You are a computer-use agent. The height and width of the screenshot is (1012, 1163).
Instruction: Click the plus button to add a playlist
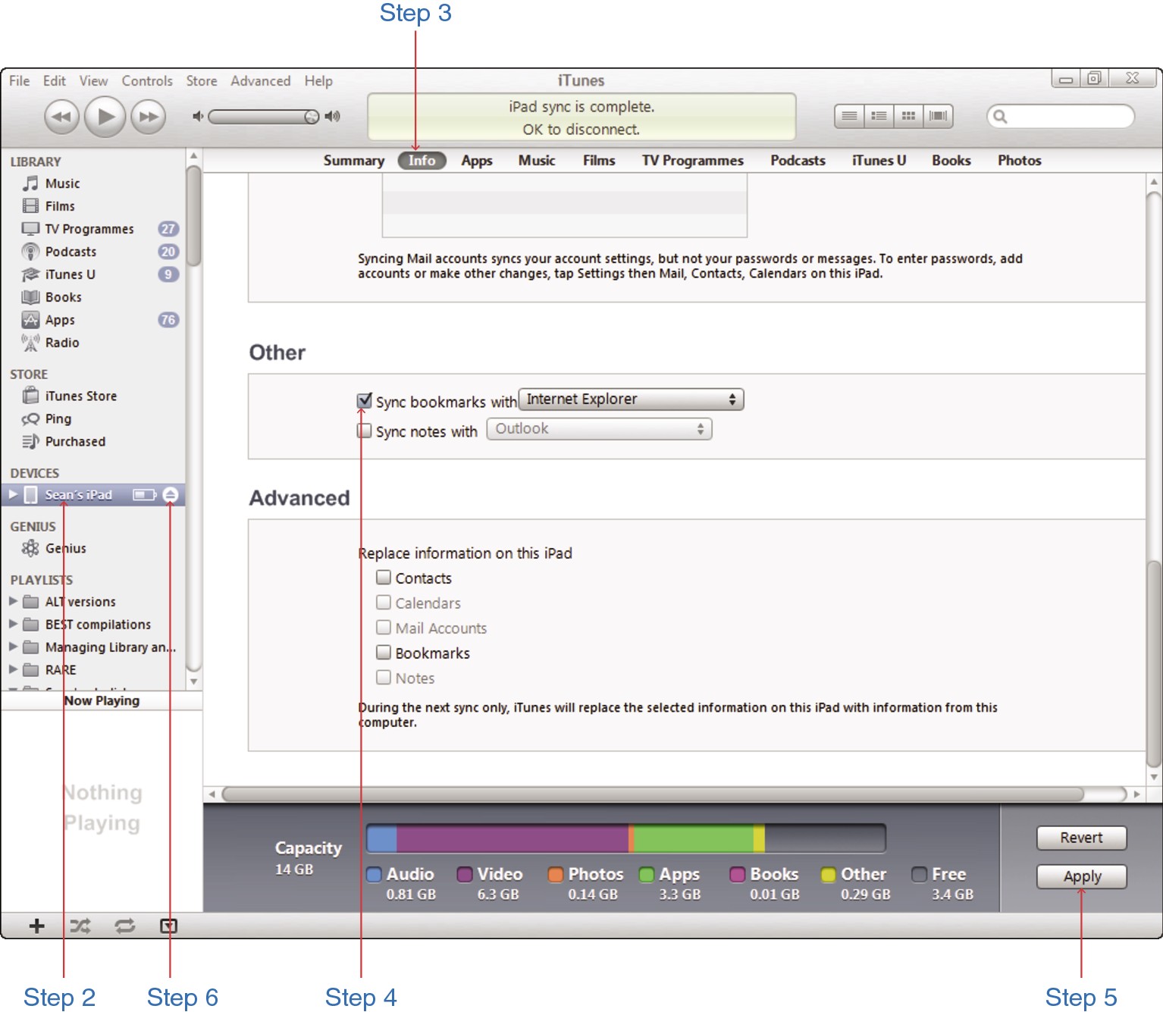click(x=36, y=926)
